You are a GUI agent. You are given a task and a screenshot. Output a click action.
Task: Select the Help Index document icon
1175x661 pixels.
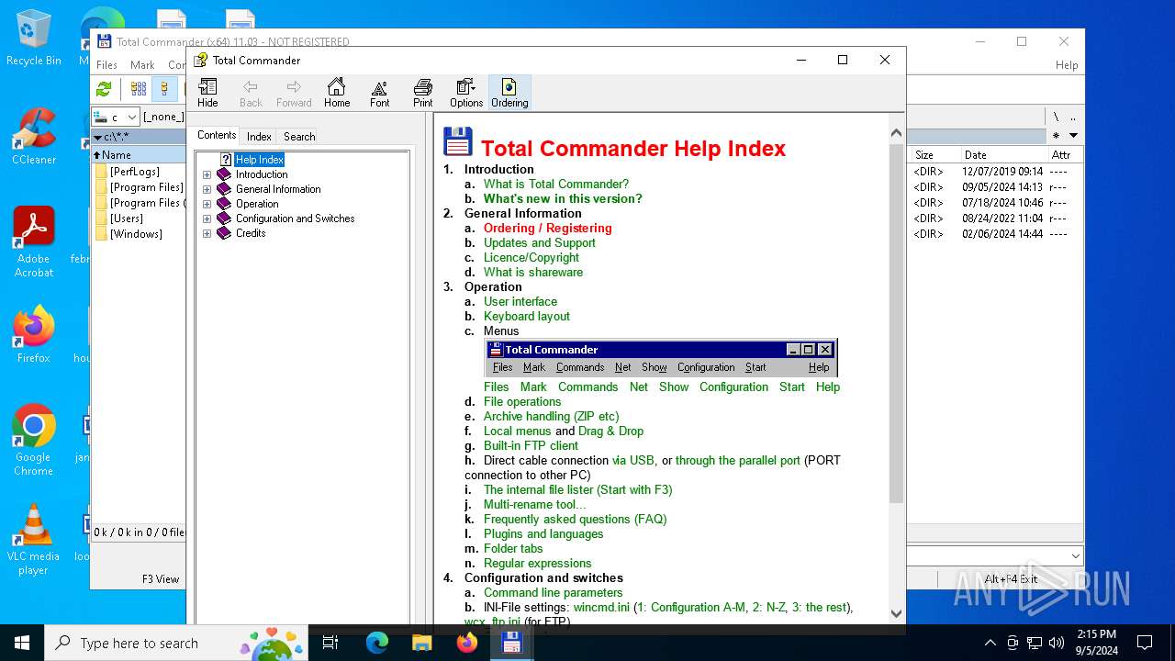point(226,160)
